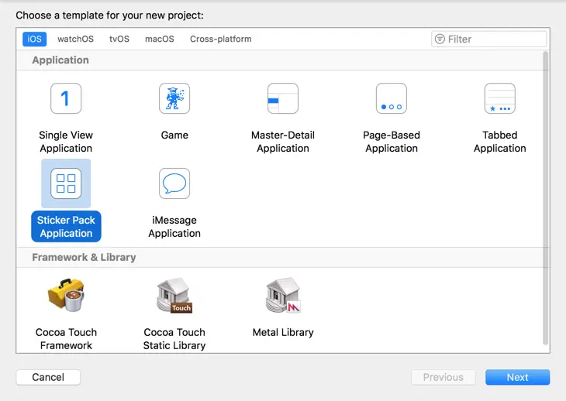Select the Page-Based Application icon
Screen dimensions: 566x401
(x=392, y=98)
